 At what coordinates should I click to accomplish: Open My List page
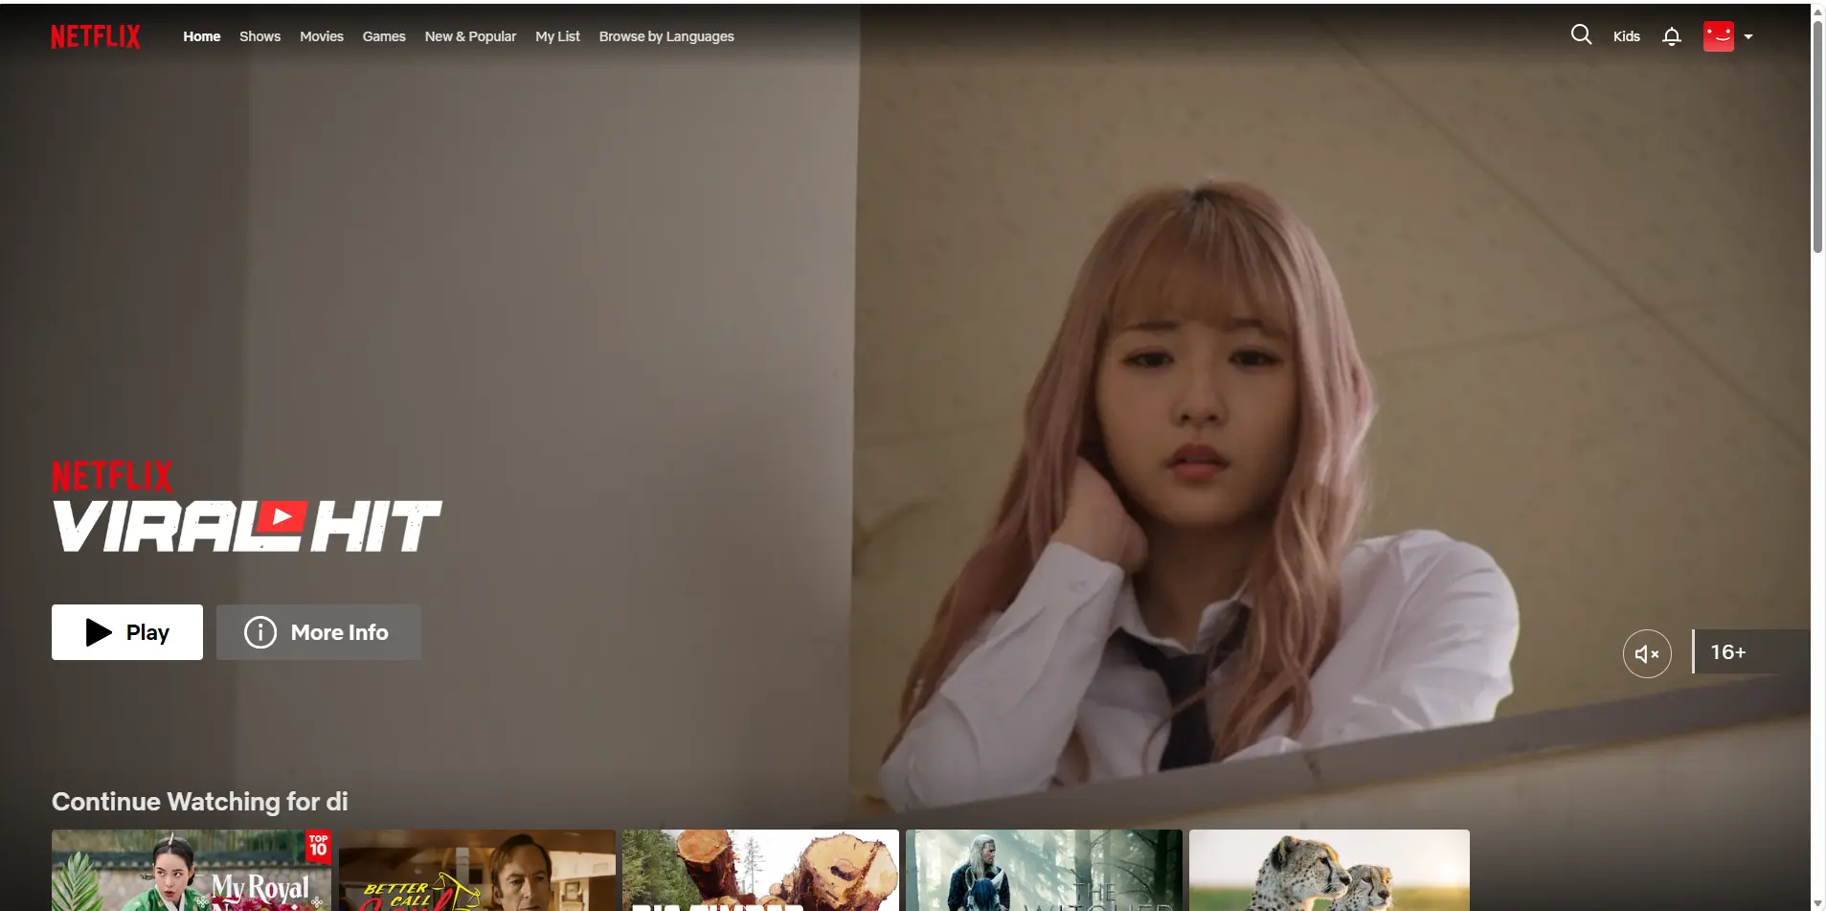pos(557,36)
